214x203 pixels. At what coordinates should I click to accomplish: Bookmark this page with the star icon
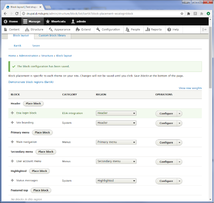click(182, 14)
